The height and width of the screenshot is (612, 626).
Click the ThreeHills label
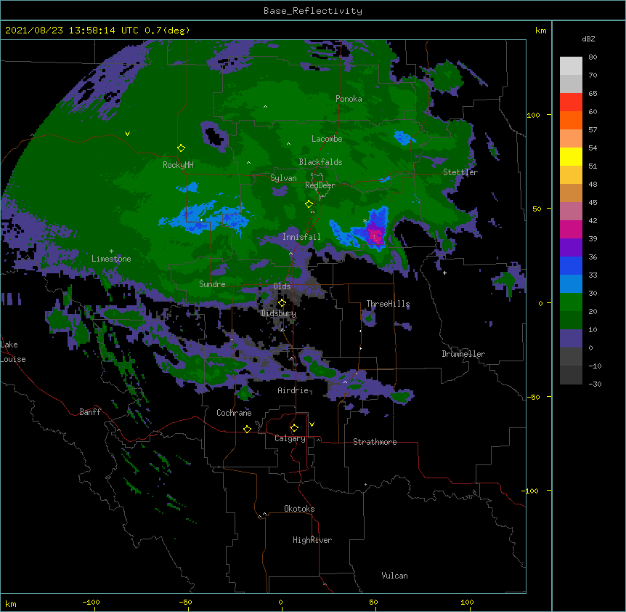tap(388, 304)
